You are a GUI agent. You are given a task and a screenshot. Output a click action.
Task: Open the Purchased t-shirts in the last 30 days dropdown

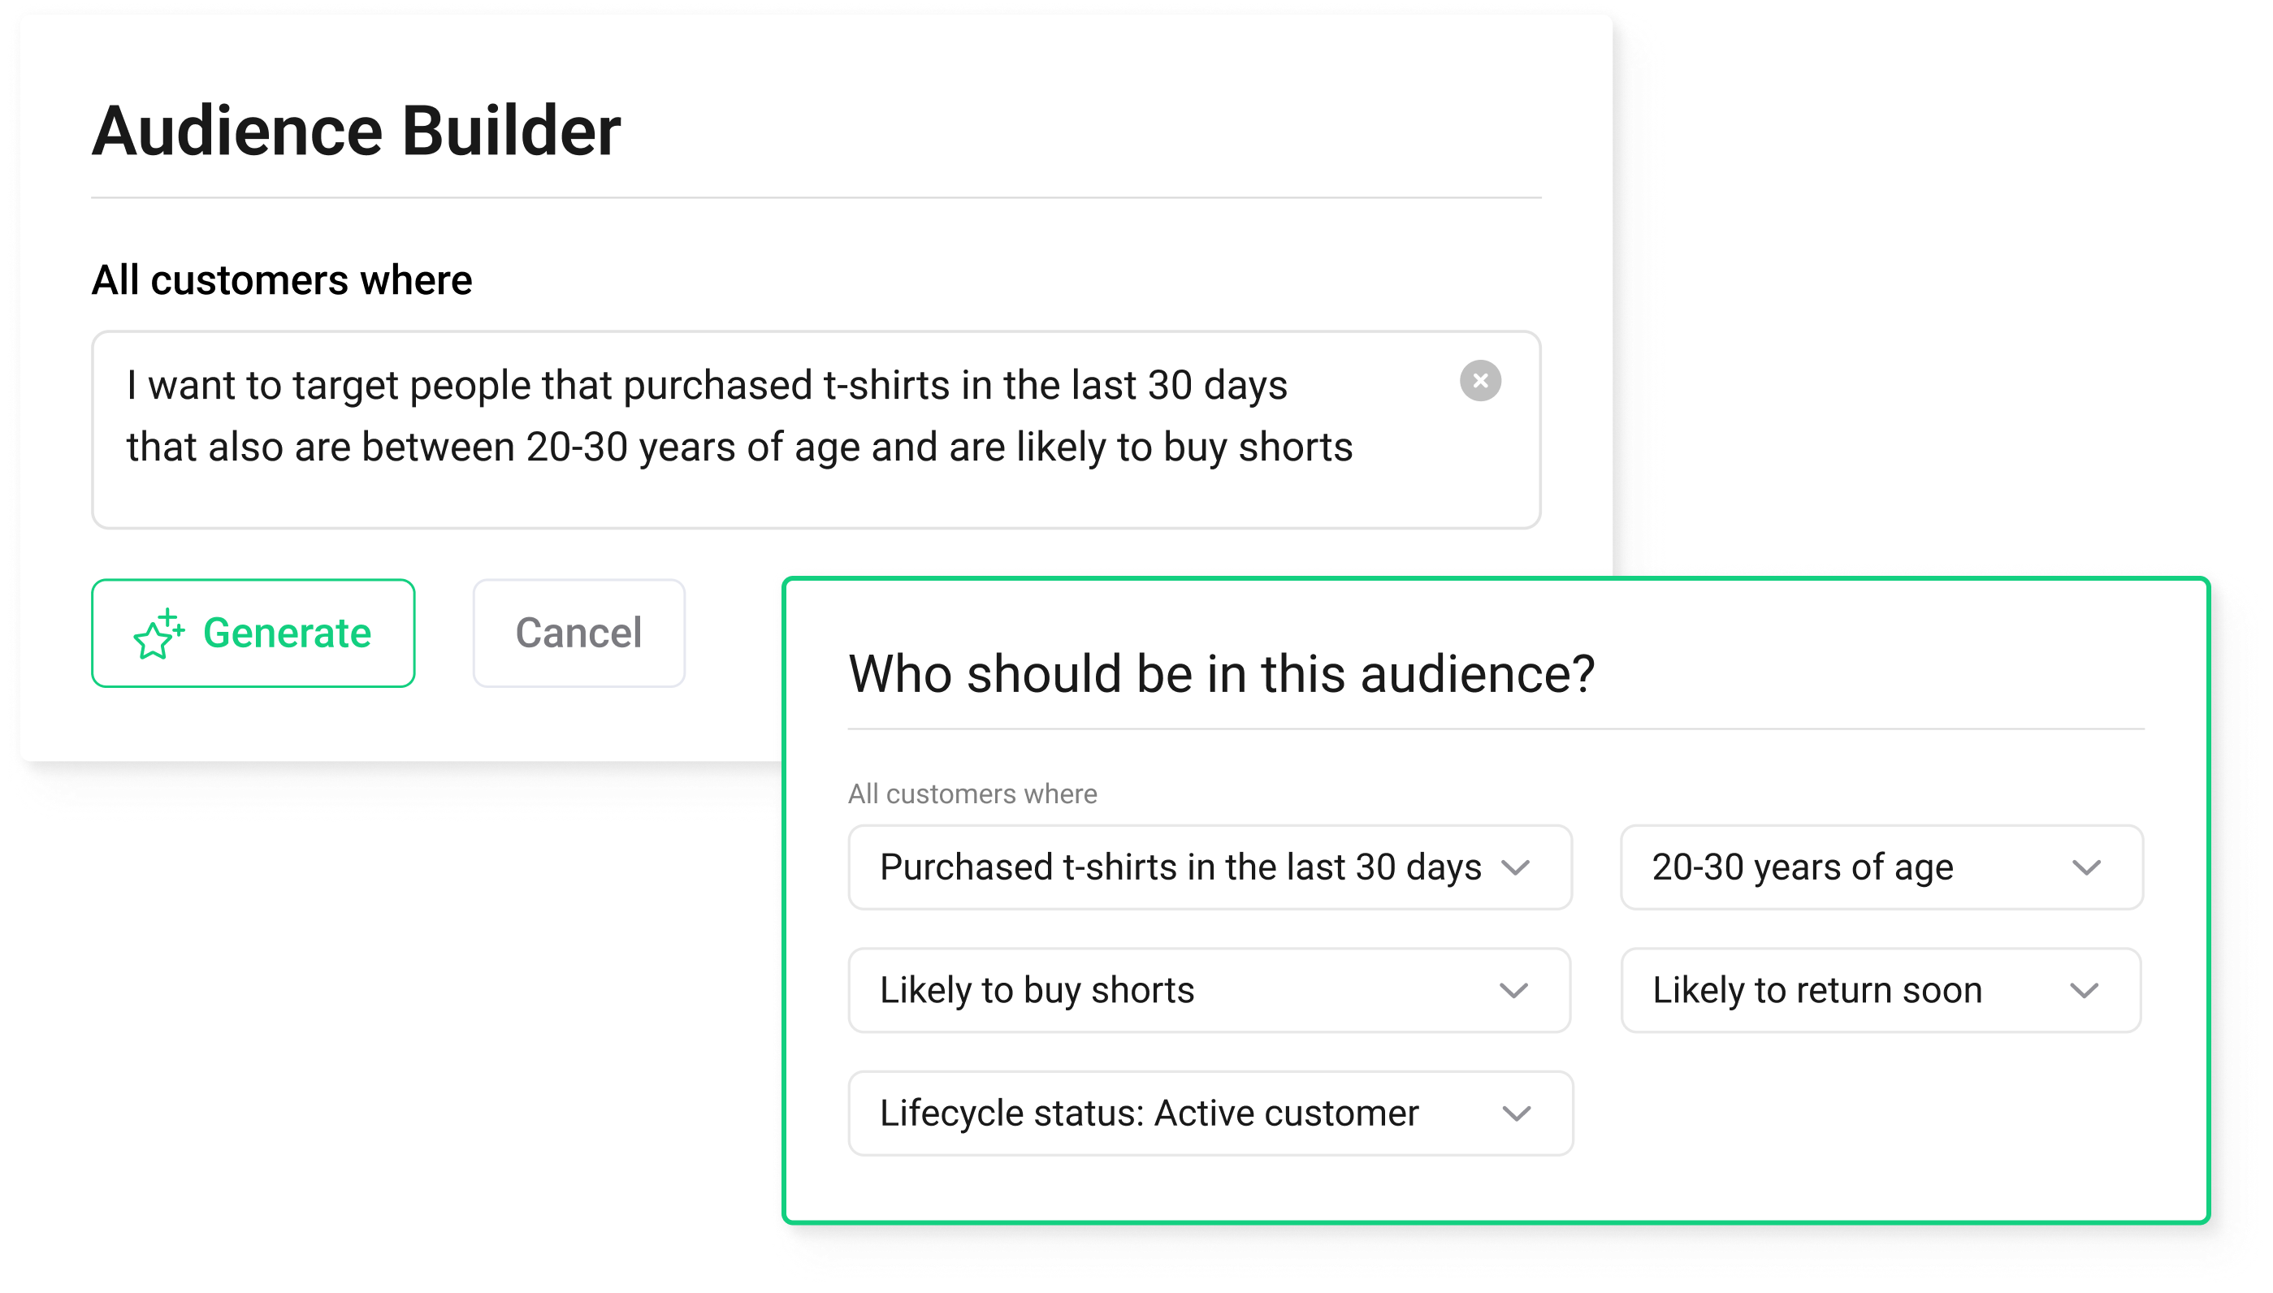1210,867
